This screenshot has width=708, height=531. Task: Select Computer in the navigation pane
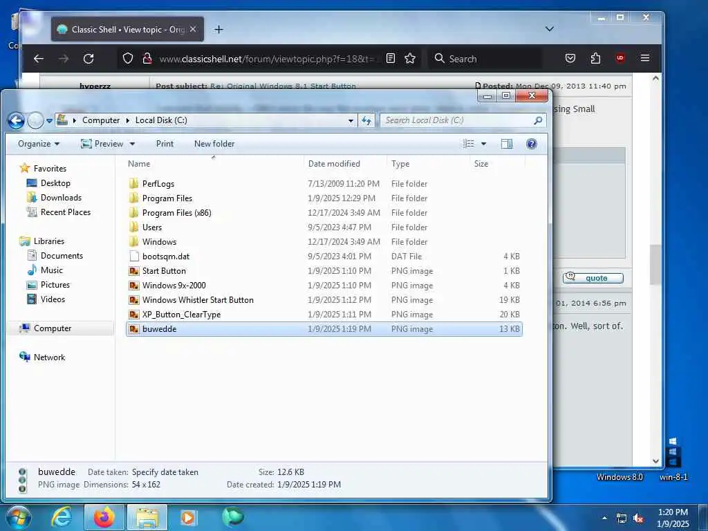pyautogui.click(x=53, y=328)
